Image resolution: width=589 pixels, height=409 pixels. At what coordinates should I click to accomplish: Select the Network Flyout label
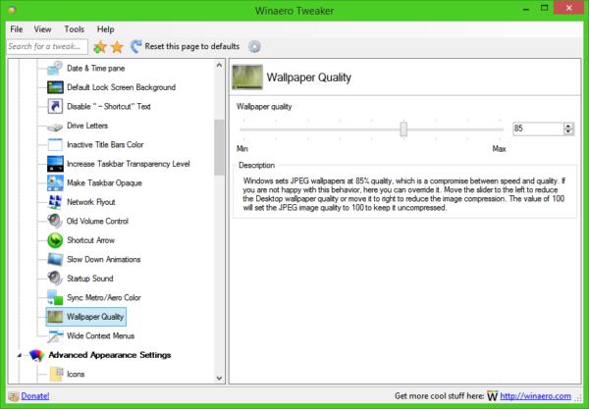pyautogui.click(x=91, y=202)
